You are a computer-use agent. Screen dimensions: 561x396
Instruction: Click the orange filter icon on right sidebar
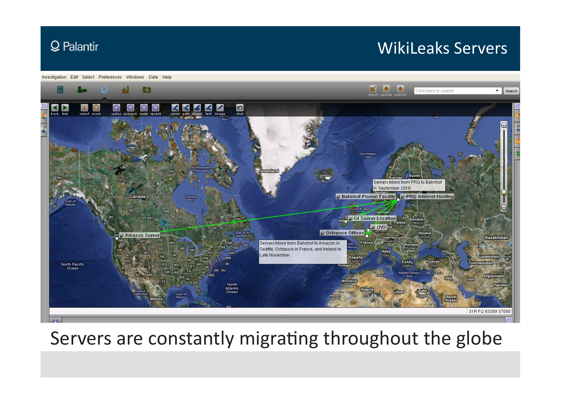(x=518, y=116)
